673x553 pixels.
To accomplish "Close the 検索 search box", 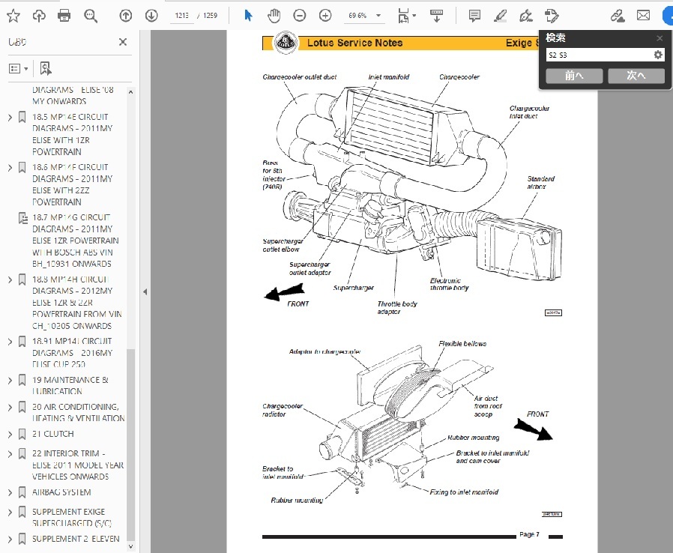I will (660, 38).
